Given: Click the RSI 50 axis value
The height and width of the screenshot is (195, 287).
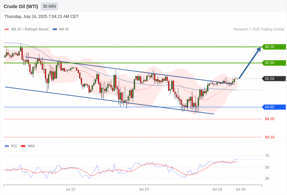Looking at the screenshot, I should tap(267, 167).
